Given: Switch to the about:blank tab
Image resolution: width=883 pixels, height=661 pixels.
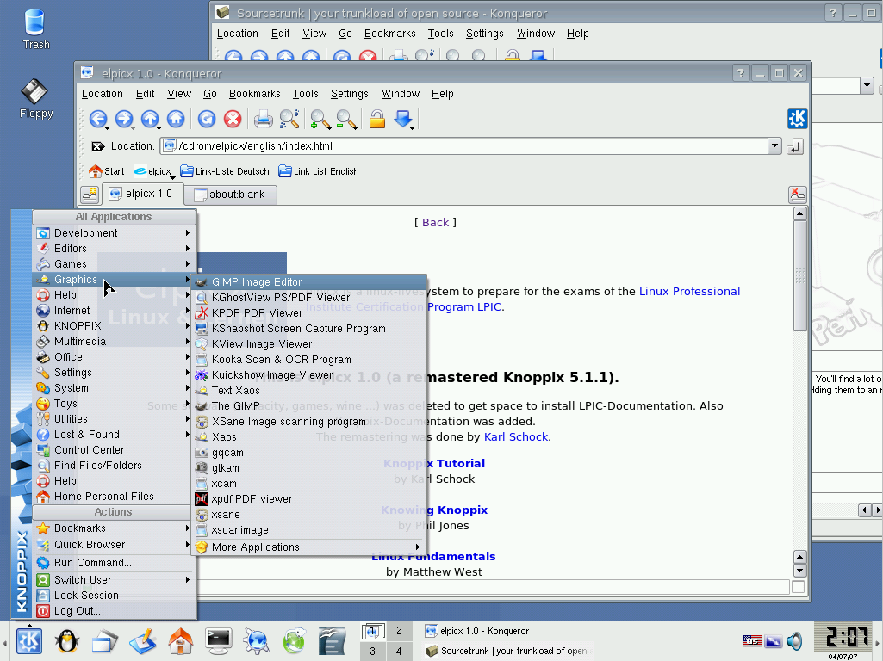Looking at the screenshot, I should point(230,194).
